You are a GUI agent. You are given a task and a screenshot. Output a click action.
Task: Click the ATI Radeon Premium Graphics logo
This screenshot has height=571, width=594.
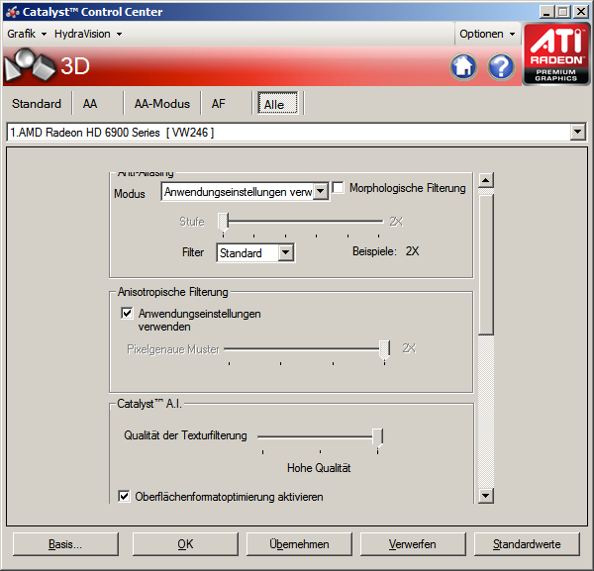point(555,54)
